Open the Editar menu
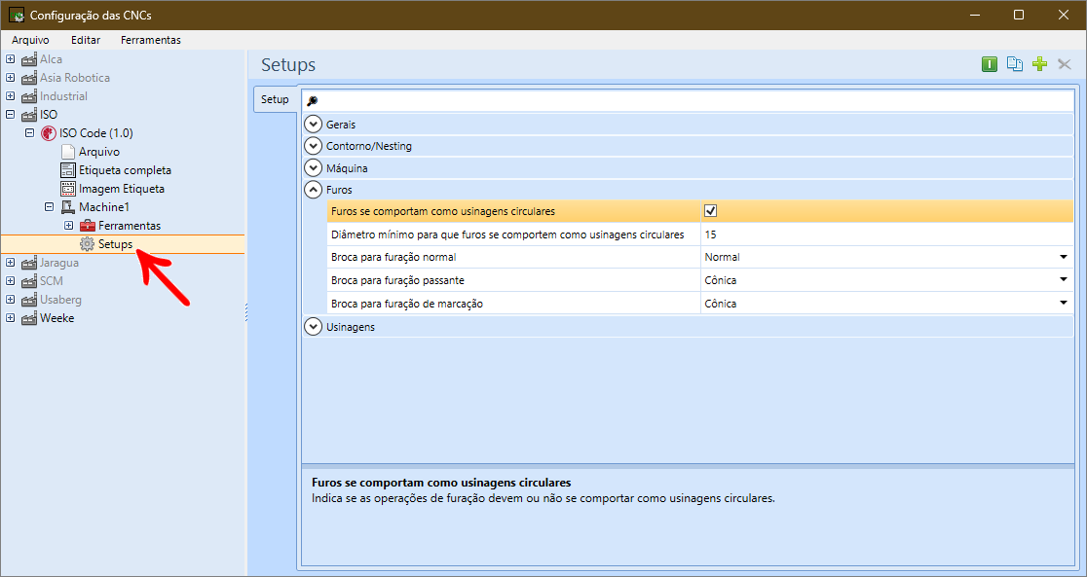The image size is (1087, 577). (86, 40)
